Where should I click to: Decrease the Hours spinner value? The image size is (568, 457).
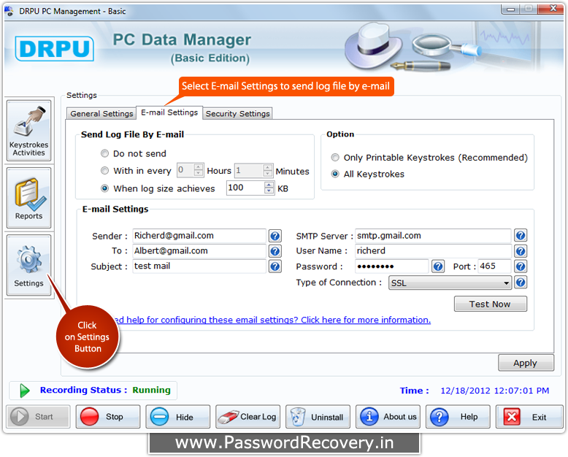pos(198,174)
